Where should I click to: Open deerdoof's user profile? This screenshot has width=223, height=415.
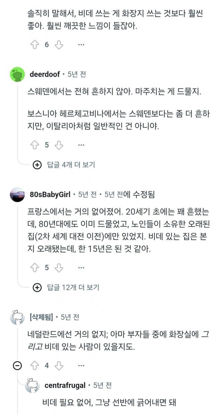pyautogui.click(x=45, y=74)
